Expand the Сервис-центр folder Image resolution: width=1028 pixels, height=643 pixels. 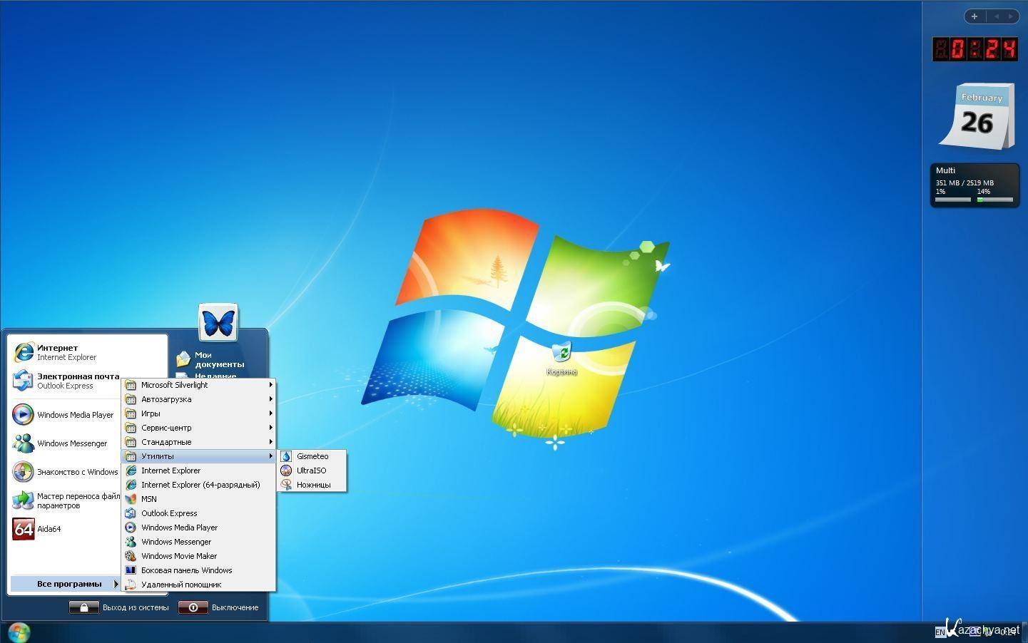pos(199,428)
